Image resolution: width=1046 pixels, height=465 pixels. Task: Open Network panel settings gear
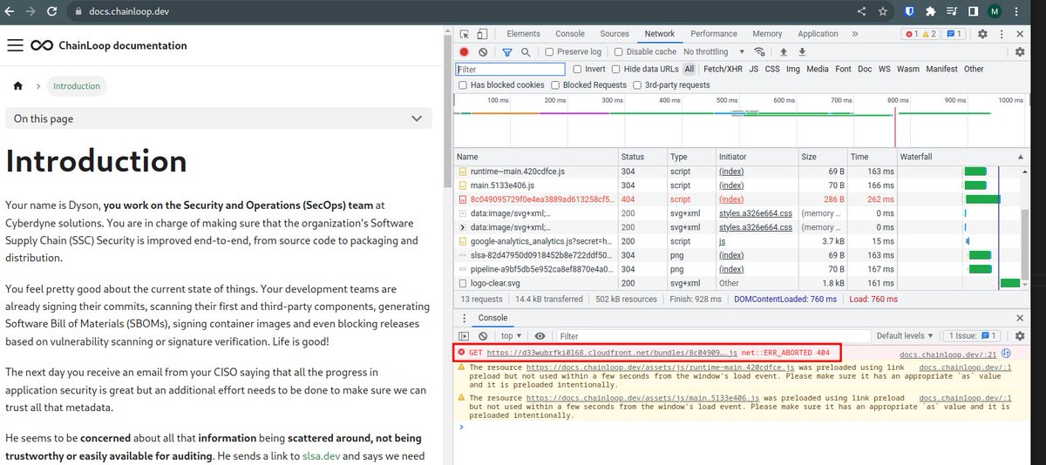click(1020, 52)
